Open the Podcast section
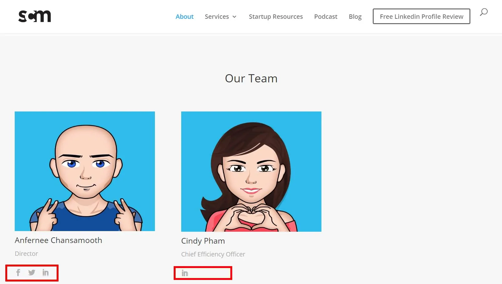The height and width of the screenshot is (284, 502). (325, 17)
